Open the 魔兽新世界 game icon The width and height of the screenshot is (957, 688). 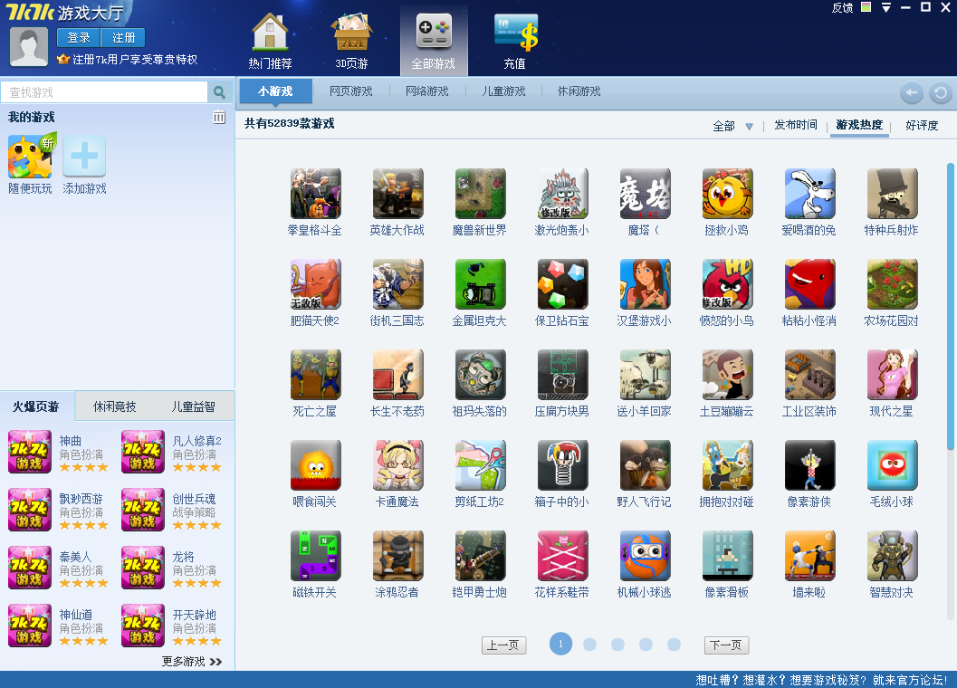(480, 194)
